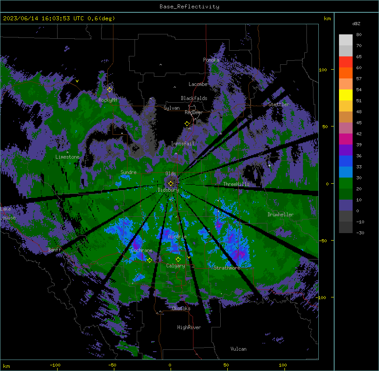
Task: Click the Sylvan label on the map
Action: (171, 108)
